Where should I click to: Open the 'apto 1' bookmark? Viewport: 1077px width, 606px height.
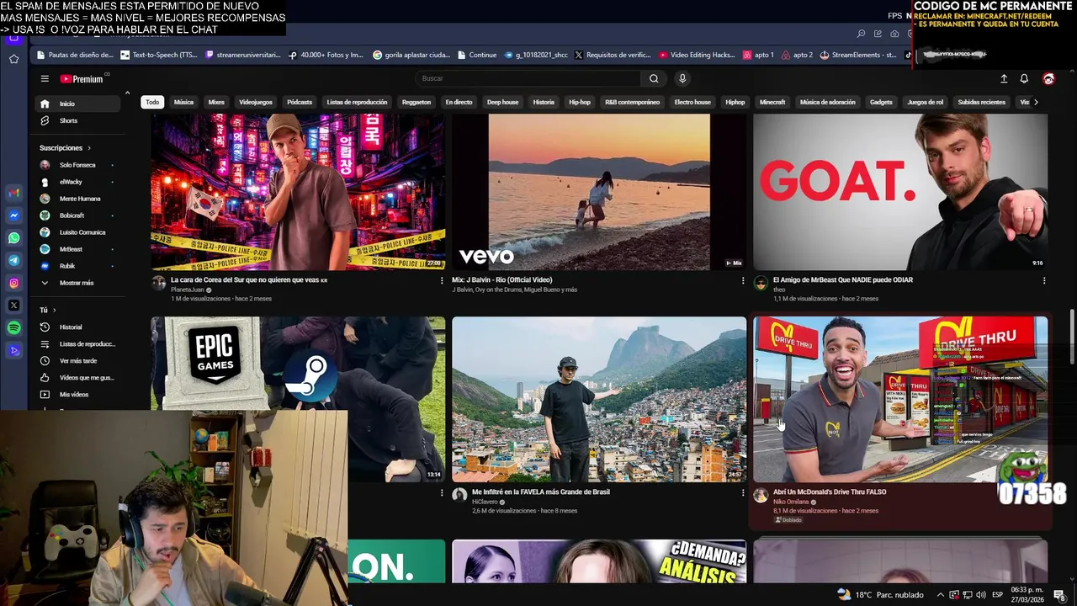point(758,55)
